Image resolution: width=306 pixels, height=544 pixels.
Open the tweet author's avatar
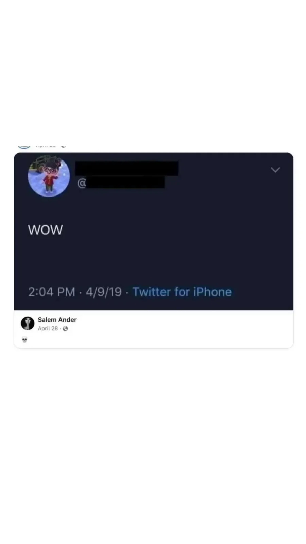coord(49,176)
